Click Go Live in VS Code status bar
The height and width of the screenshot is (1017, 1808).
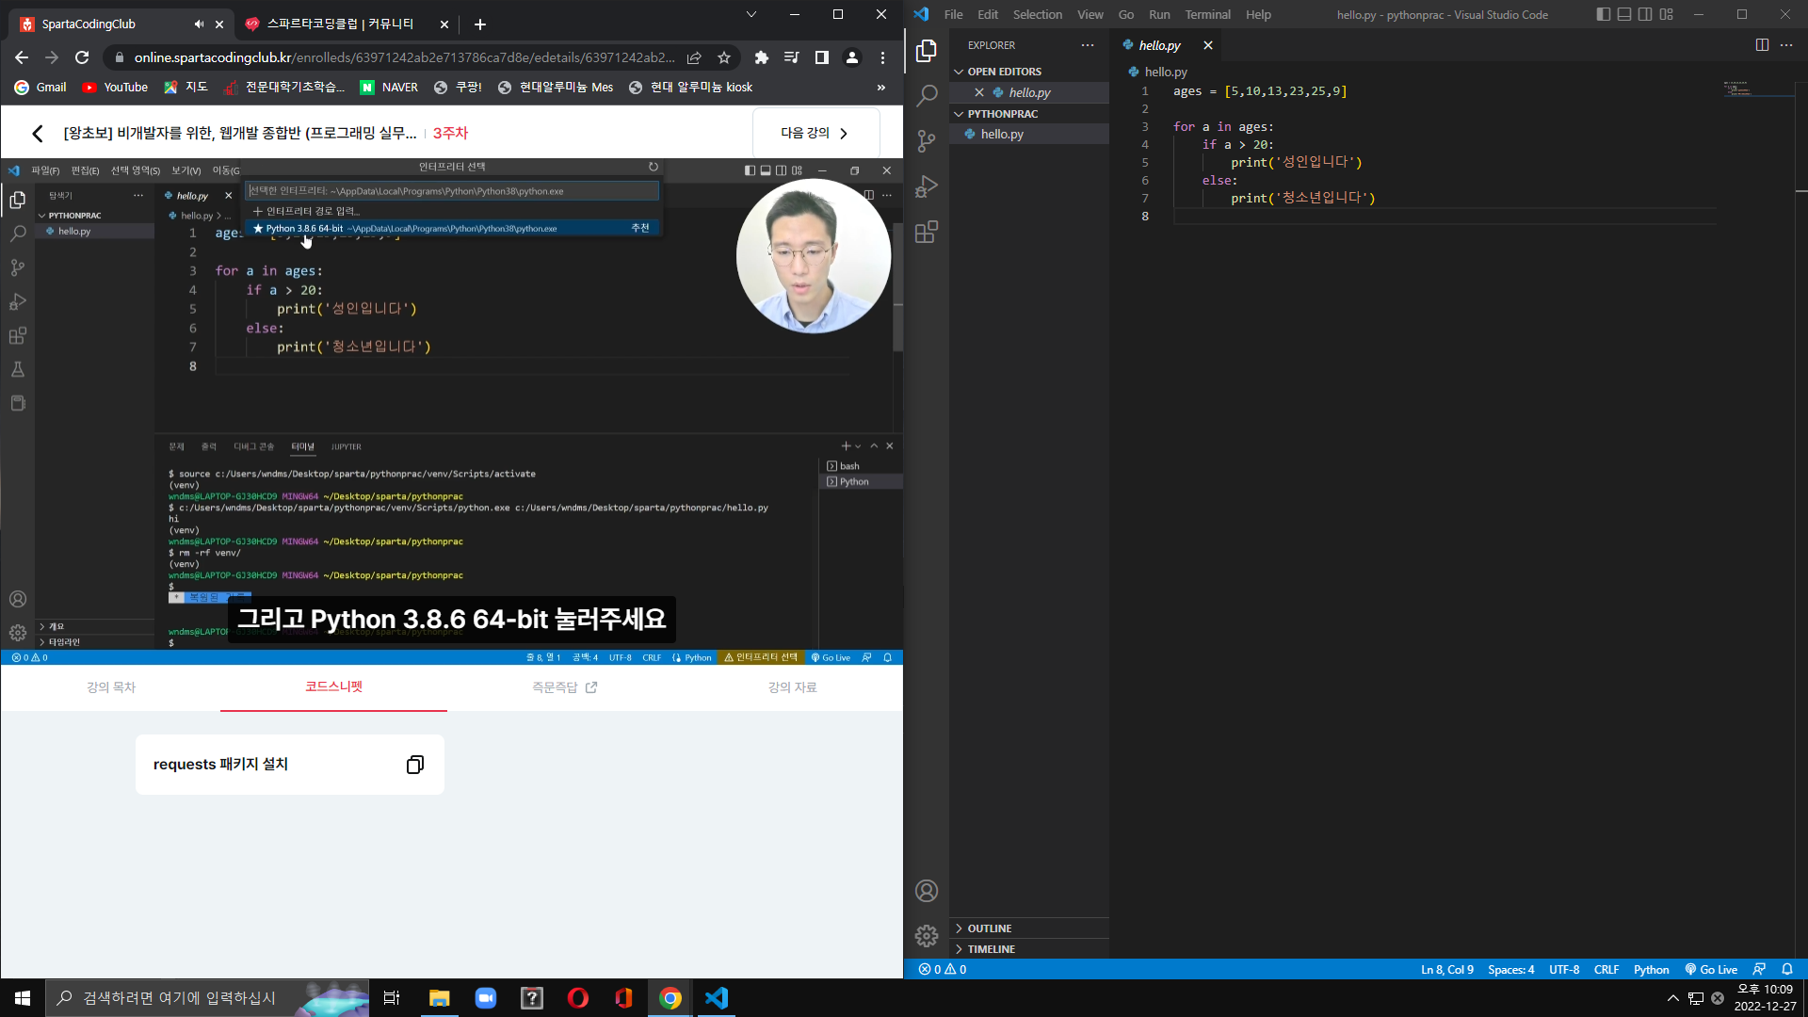coord(1711,970)
